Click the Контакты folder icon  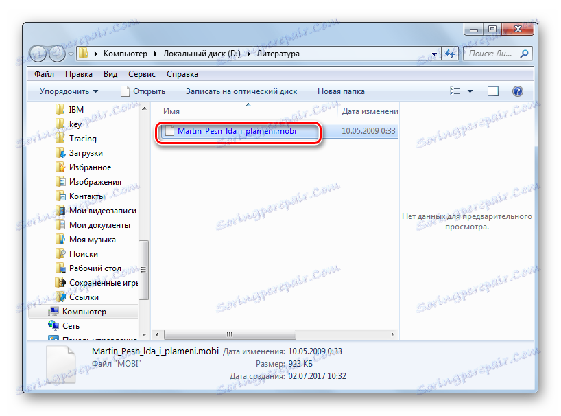60,196
